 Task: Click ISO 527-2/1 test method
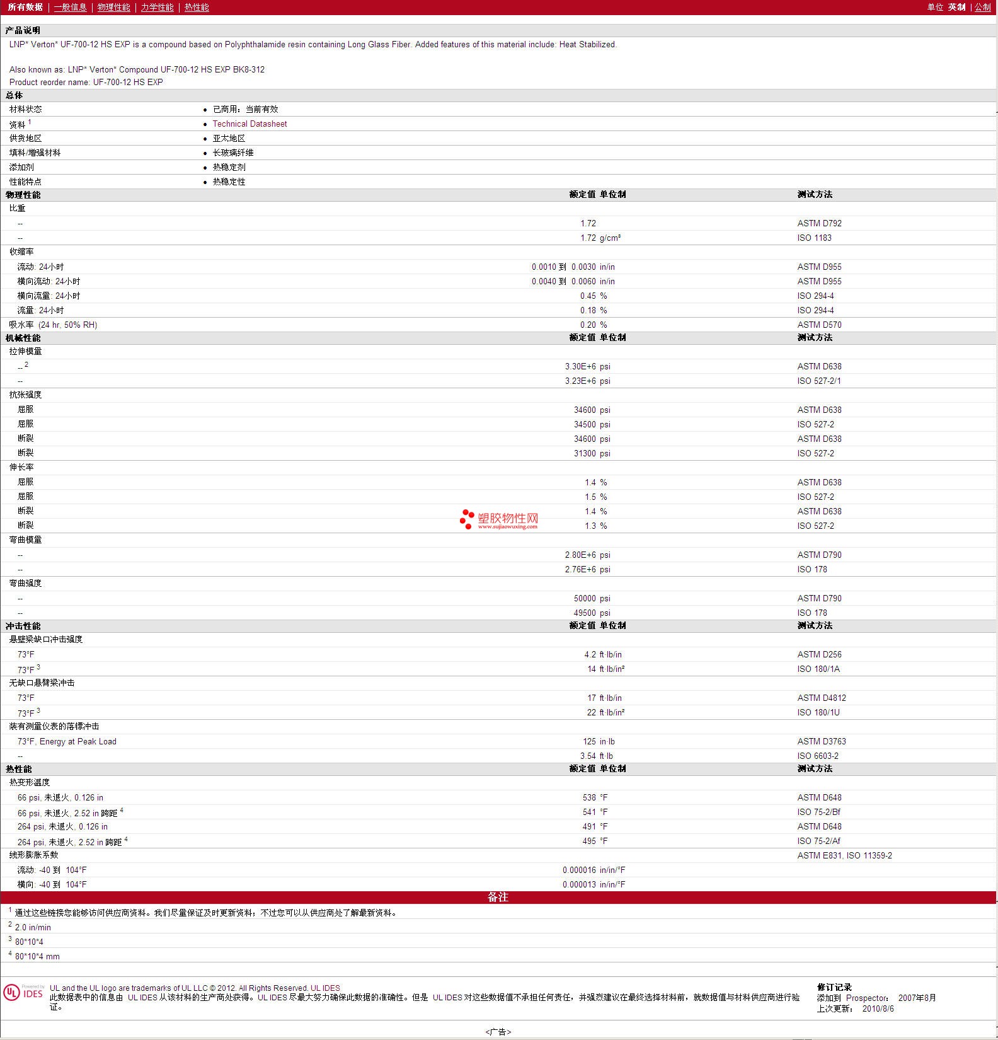click(818, 381)
